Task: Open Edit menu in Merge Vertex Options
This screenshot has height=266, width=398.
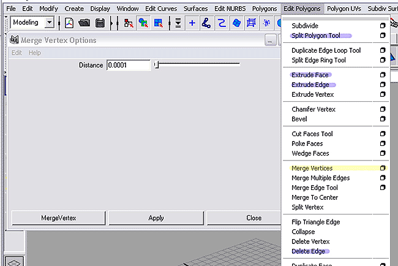Action: coord(17,53)
